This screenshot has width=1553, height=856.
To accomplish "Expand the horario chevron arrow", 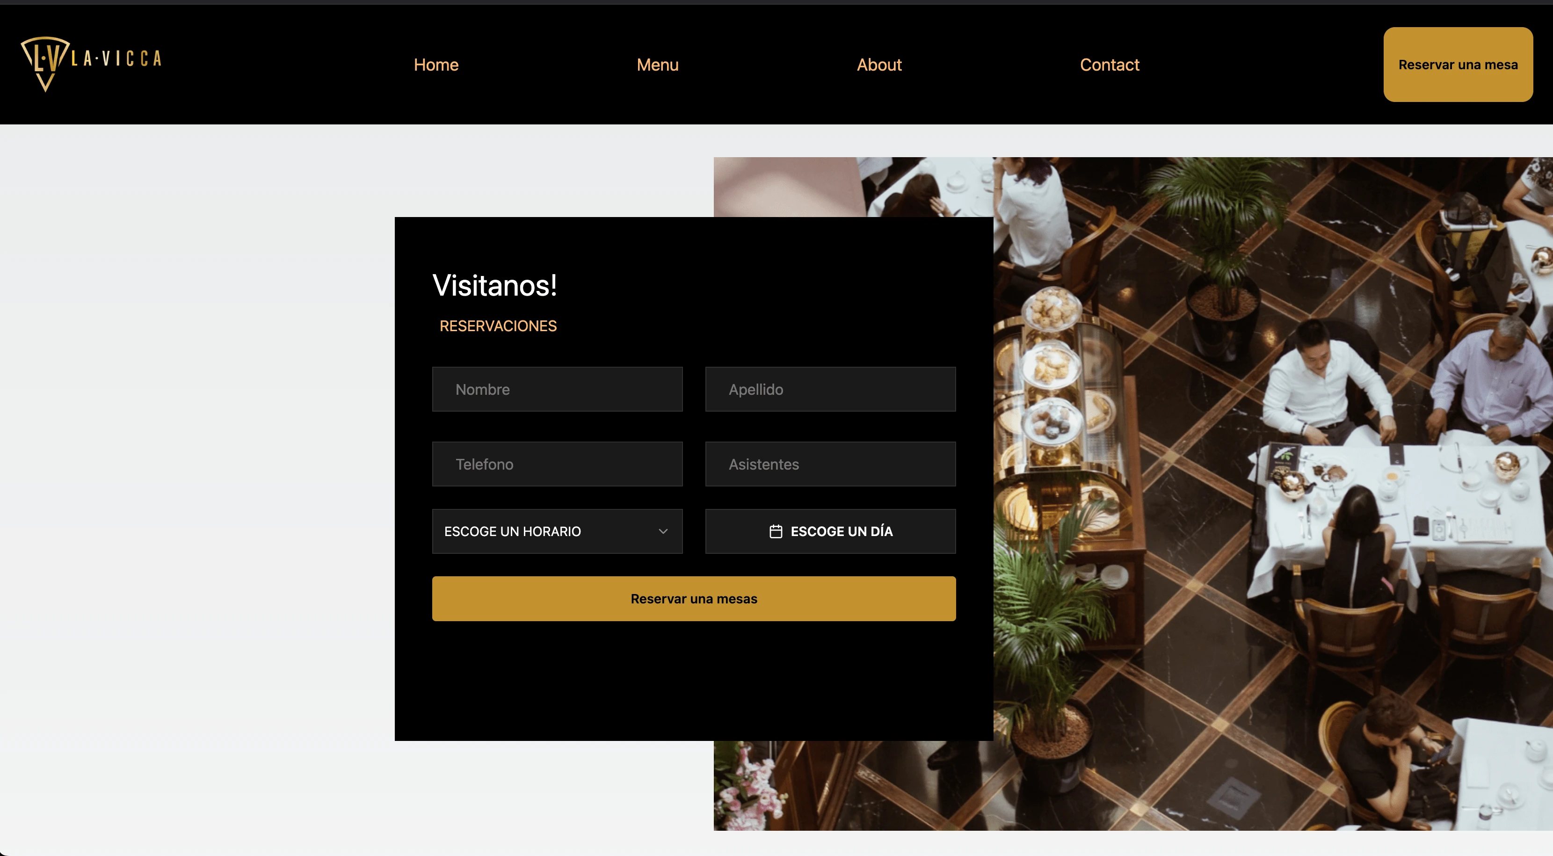I will (x=663, y=531).
